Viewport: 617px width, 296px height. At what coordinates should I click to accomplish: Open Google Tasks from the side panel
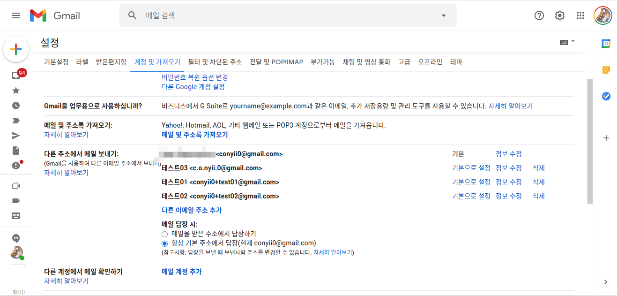coord(606,96)
